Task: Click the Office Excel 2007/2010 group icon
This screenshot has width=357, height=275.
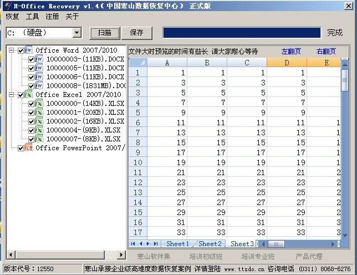Action: [x=28, y=94]
